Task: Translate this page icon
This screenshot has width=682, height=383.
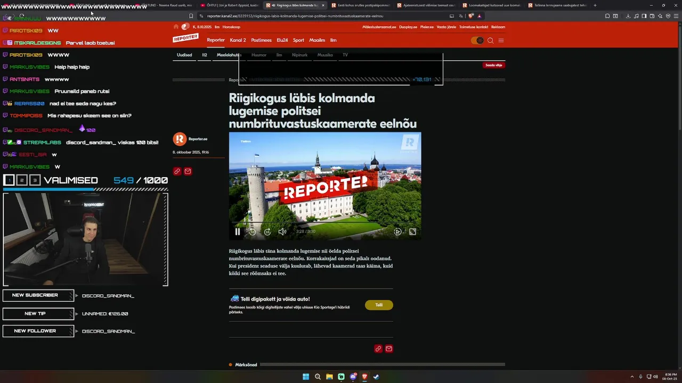Action: (x=461, y=16)
